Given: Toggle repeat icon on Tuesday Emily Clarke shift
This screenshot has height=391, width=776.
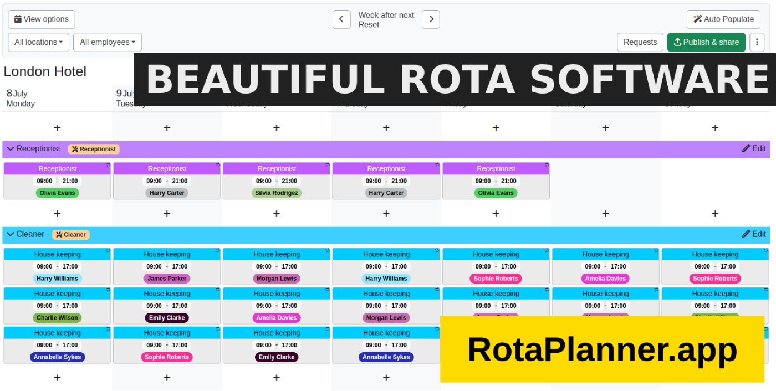Looking at the screenshot, I should tap(218, 290).
